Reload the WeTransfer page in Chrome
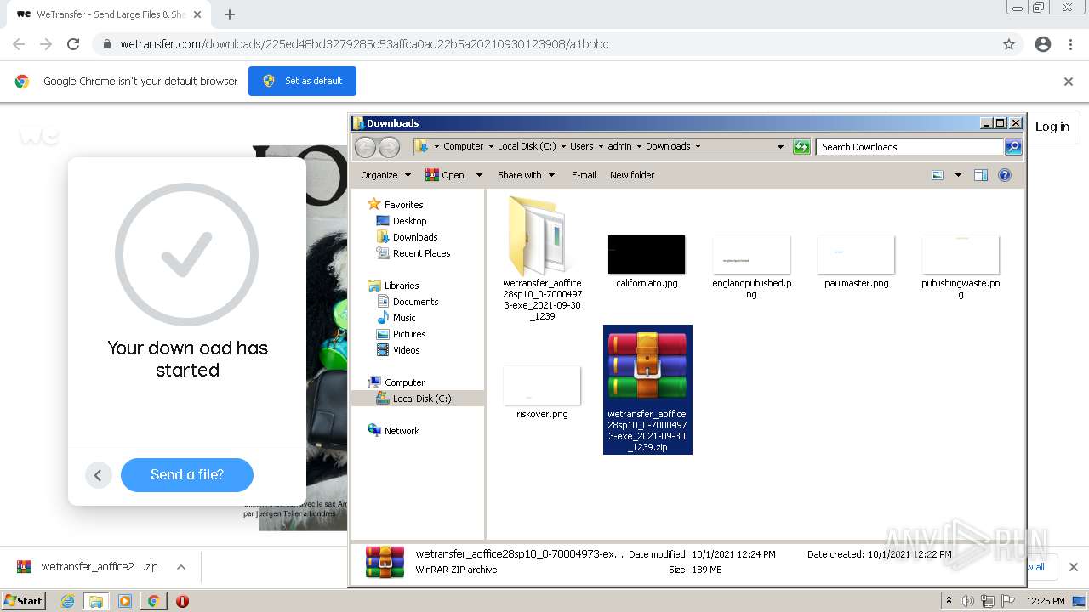Image resolution: width=1089 pixels, height=612 pixels. click(73, 44)
